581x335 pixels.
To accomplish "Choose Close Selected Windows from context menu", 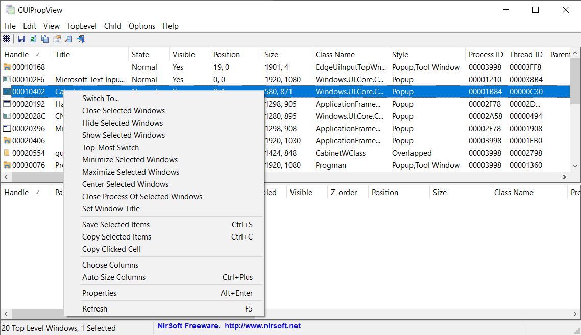I will [124, 111].
